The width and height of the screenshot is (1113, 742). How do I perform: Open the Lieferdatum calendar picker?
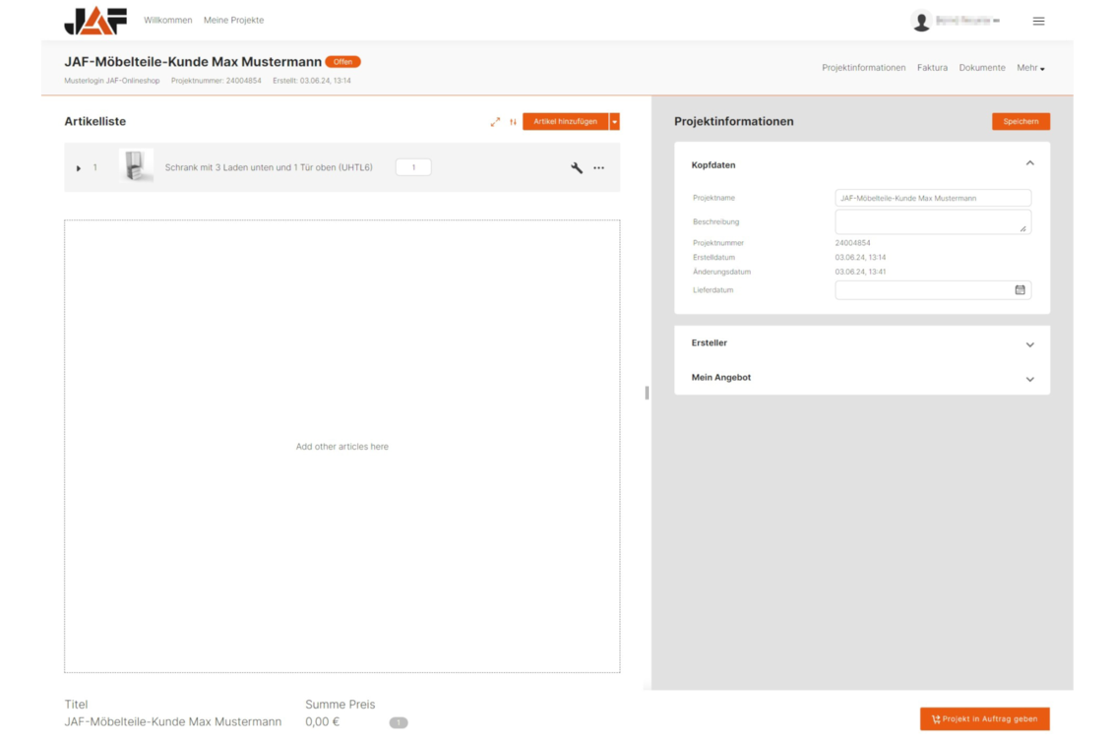1020,290
